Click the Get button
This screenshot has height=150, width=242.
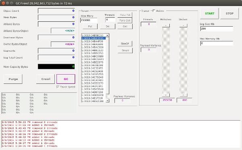coord(125,26)
